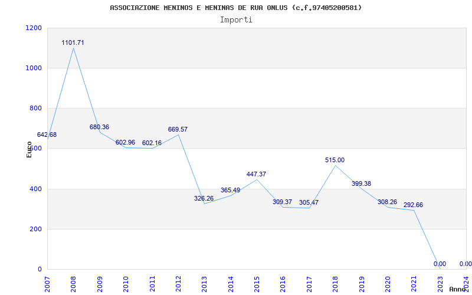Click the 1000 y-axis tick
Screen dimensions: 472x295
click(x=34, y=68)
